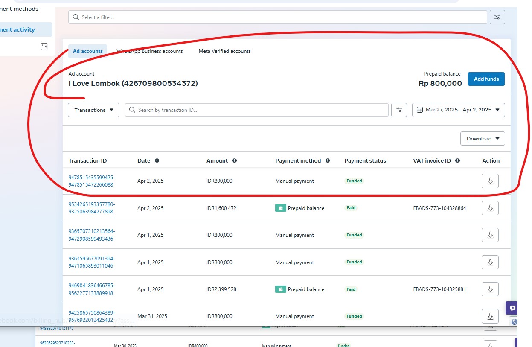Download receipt for IDR2,399,528 transaction
This screenshot has width=532, height=347.
point(490,289)
